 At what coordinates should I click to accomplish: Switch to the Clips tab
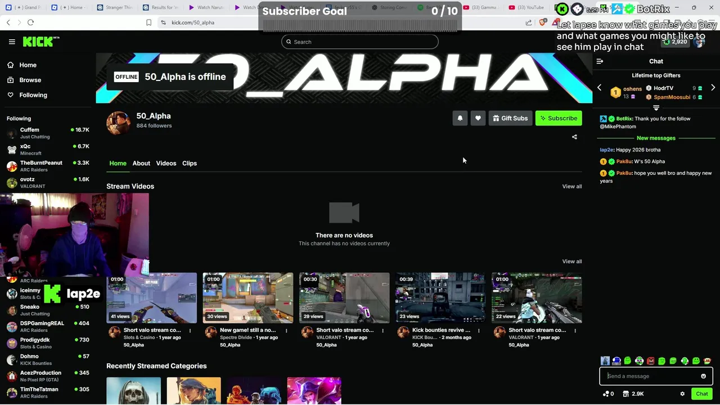pos(190,163)
